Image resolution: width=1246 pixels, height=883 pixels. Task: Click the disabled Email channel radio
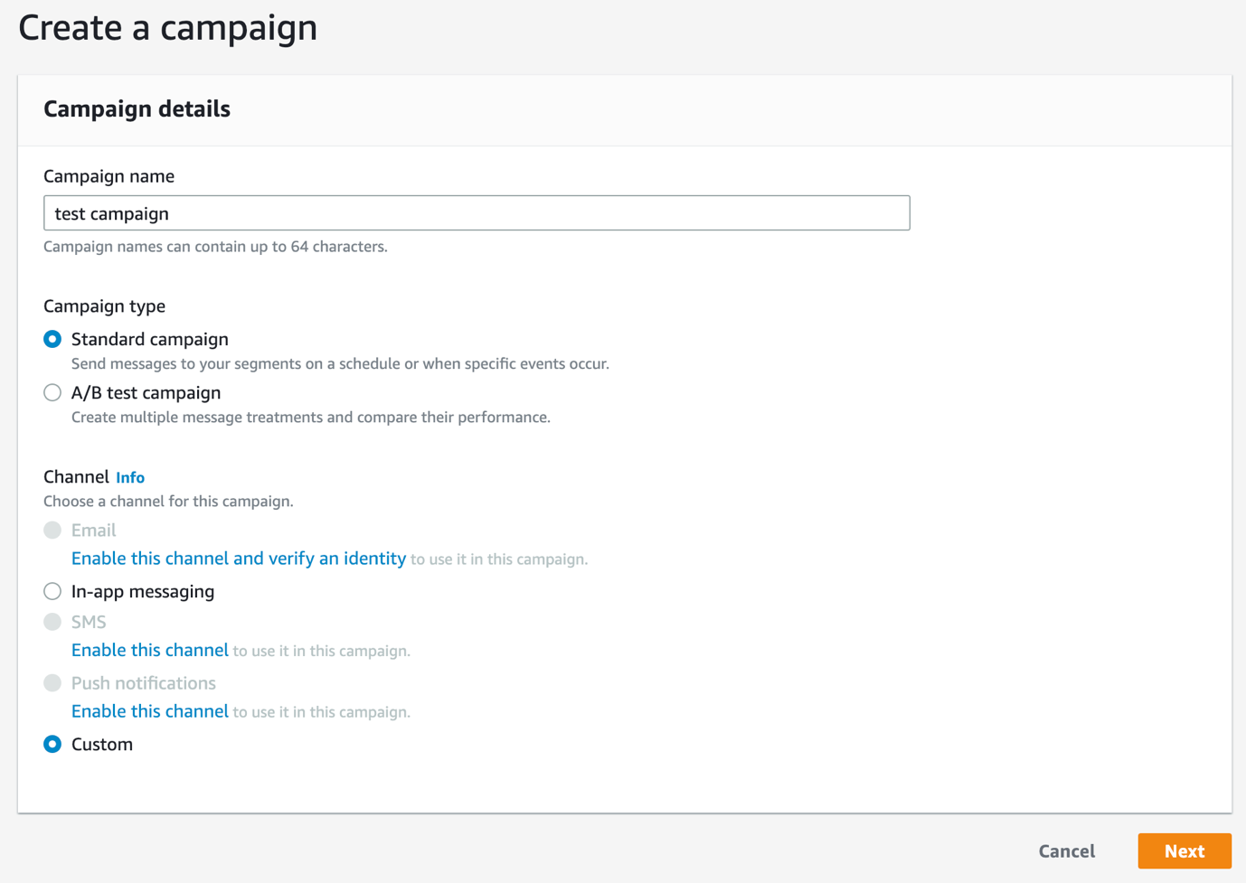pyautogui.click(x=52, y=531)
